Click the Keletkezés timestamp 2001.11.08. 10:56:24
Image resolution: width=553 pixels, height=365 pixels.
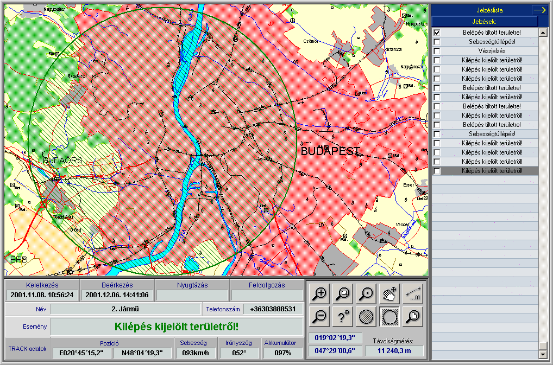[42, 295]
